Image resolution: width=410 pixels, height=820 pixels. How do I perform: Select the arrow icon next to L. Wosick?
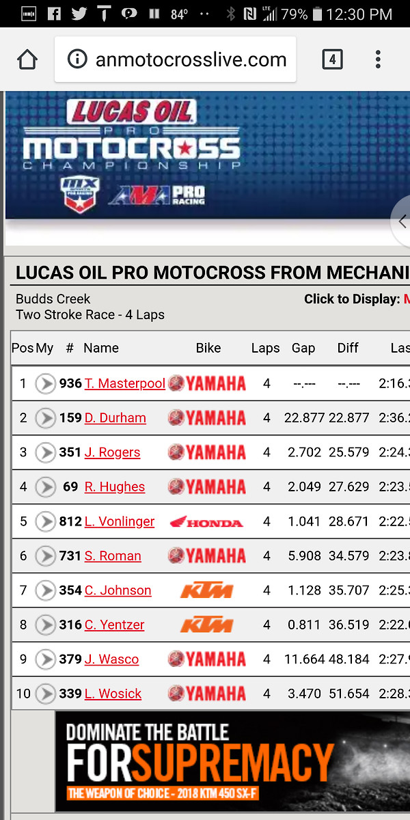[x=46, y=694]
